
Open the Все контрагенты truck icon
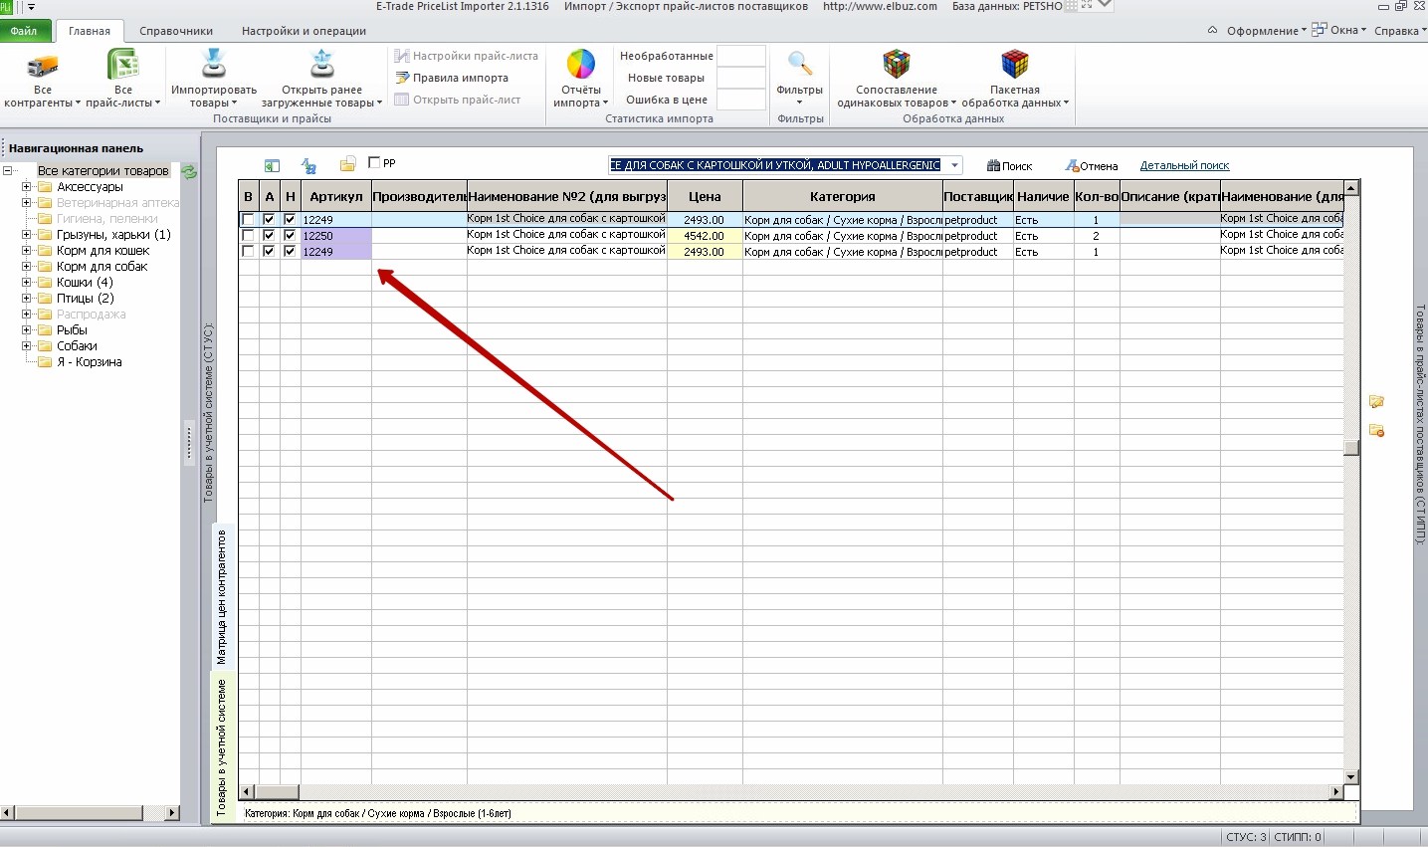point(43,67)
